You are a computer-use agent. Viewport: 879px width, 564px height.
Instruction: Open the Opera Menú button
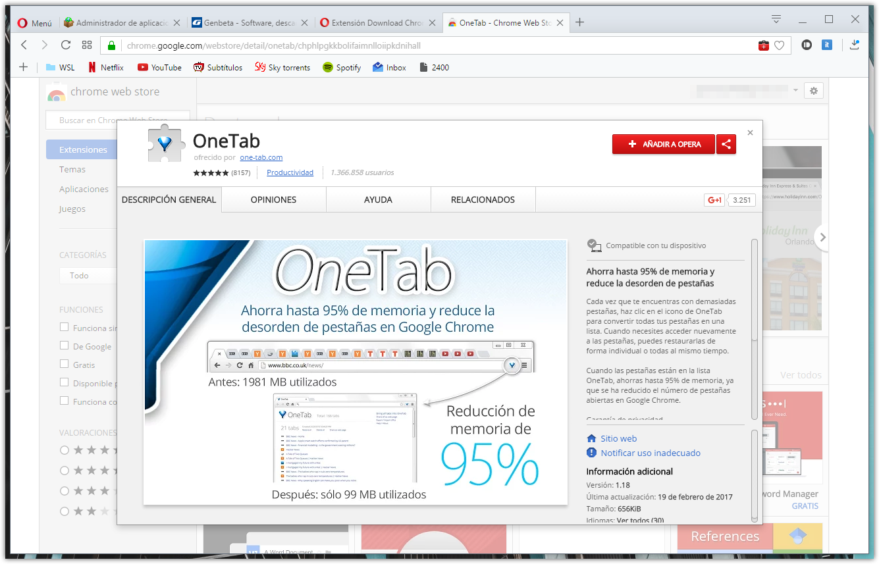click(34, 22)
